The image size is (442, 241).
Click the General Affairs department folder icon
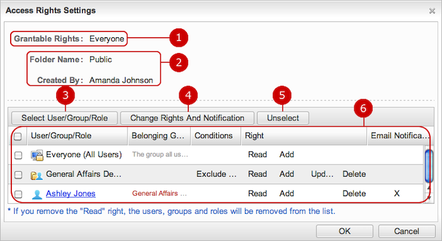click(37, 175)
